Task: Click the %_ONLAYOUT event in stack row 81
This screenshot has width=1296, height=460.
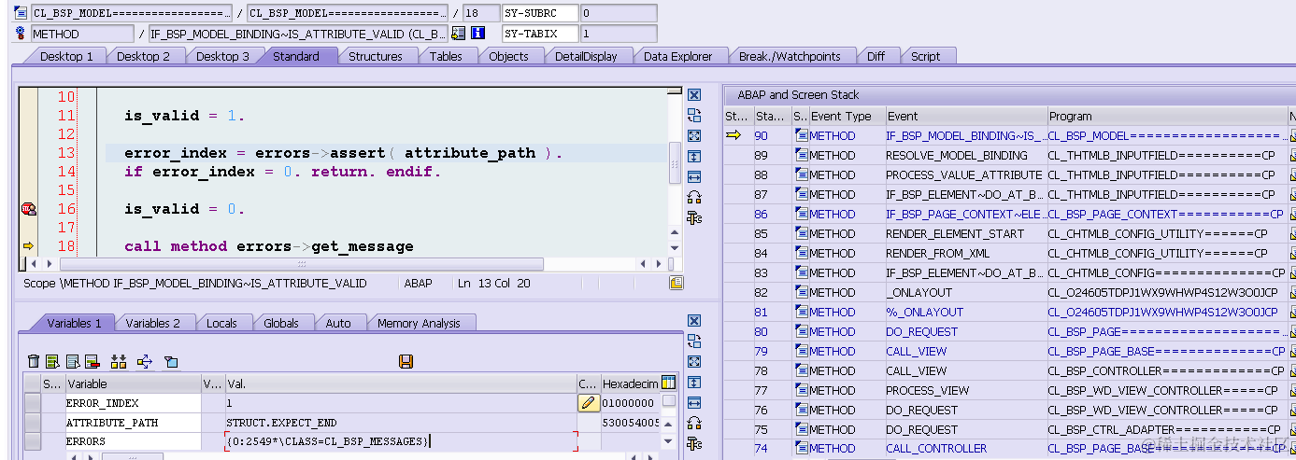Action: (924, 312)
